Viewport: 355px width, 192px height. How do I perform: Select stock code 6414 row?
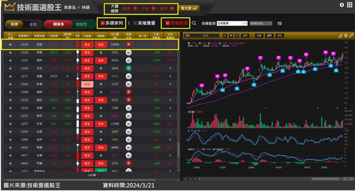coord(91,148)
